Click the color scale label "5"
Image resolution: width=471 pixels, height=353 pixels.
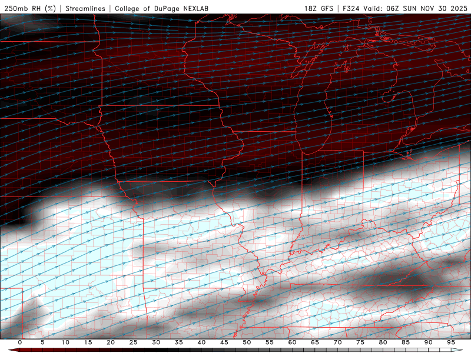42,342
